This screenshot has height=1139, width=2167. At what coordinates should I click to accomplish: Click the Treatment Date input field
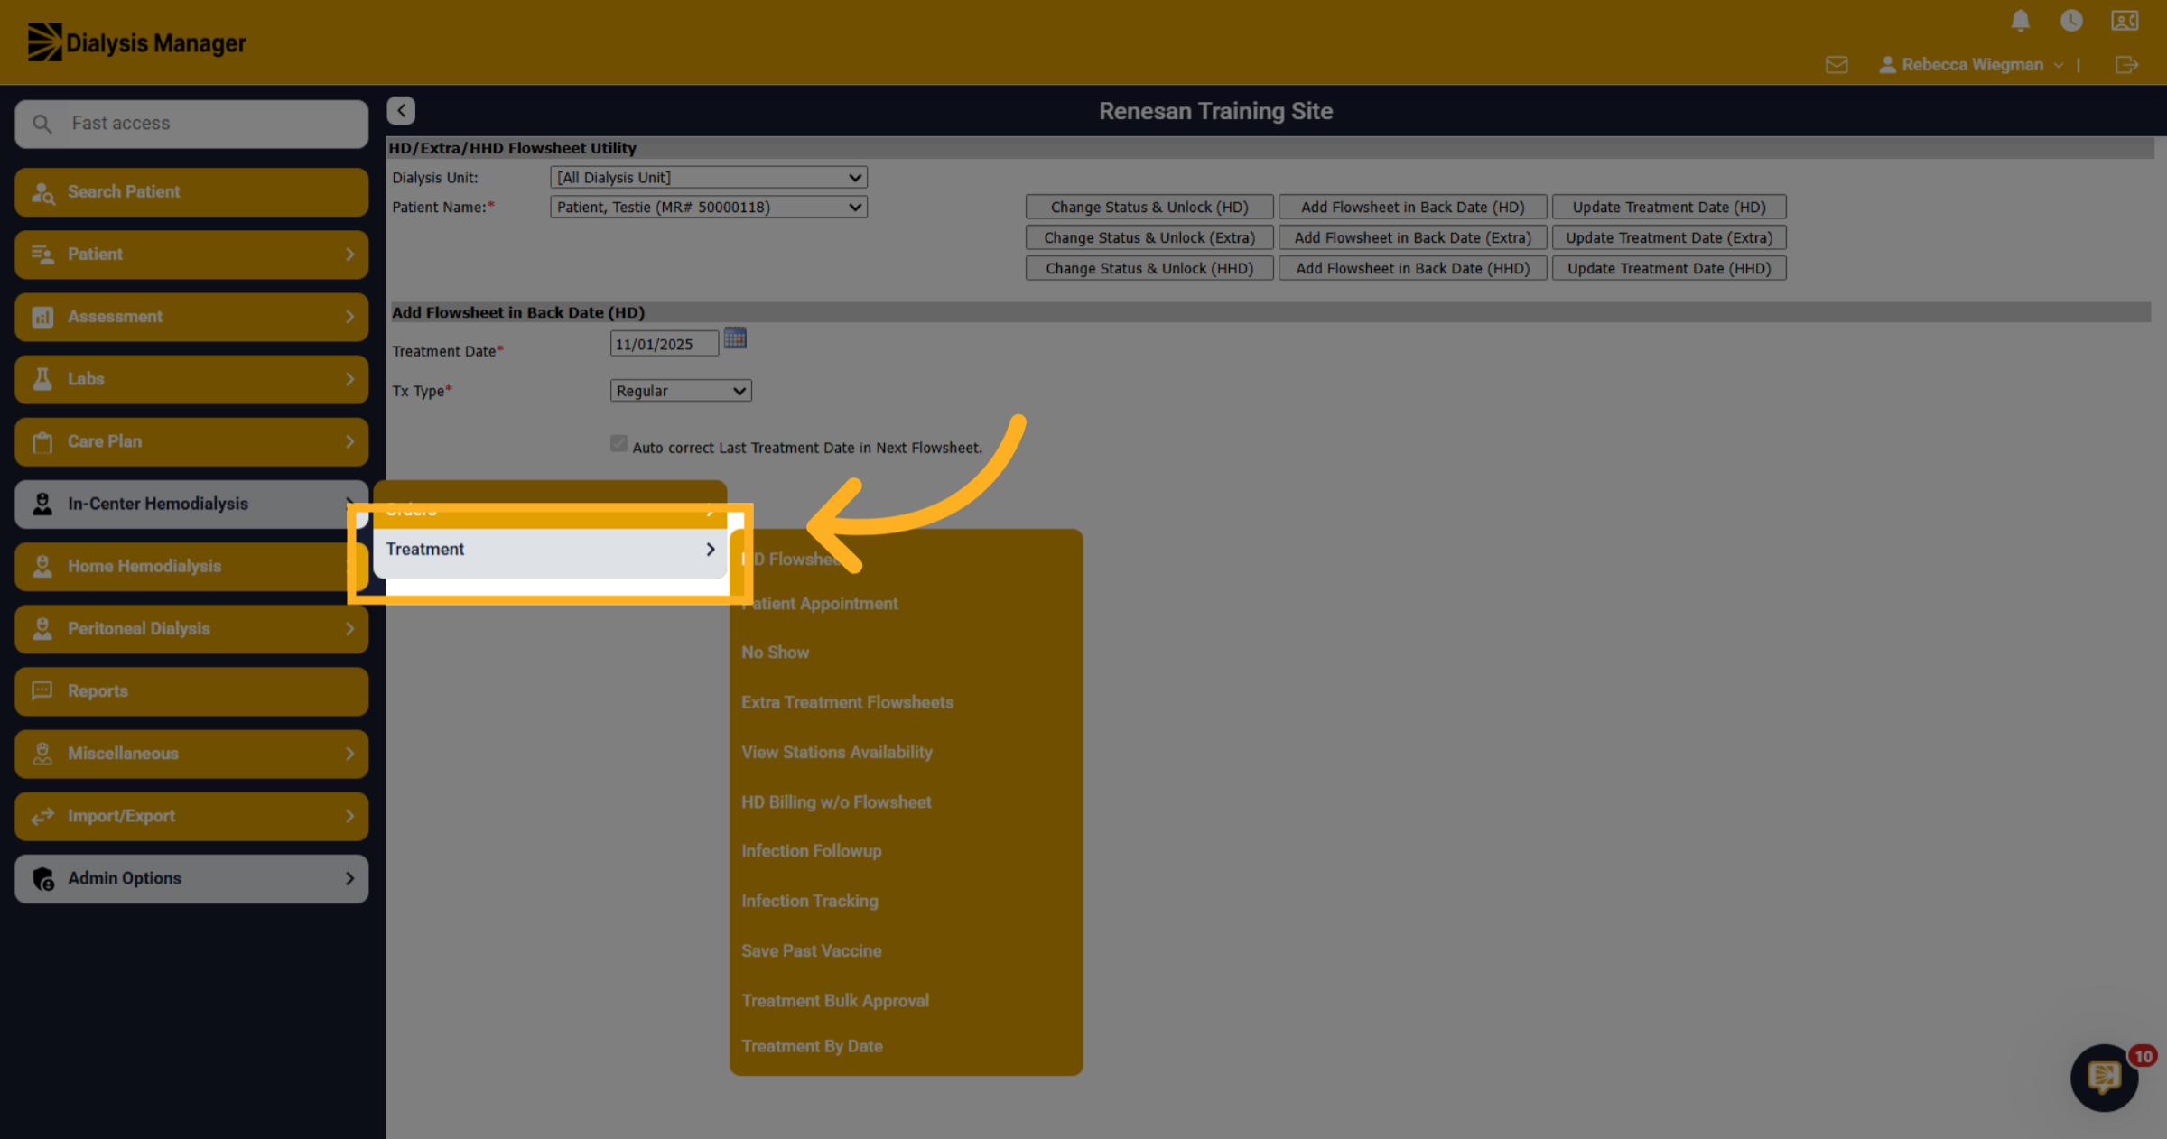665,344
